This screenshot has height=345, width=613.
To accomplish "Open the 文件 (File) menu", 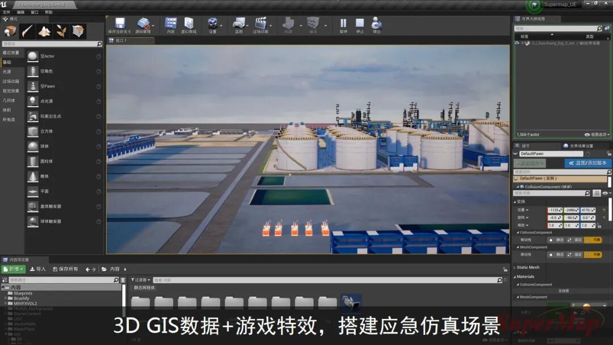I will tap(6, 12).
